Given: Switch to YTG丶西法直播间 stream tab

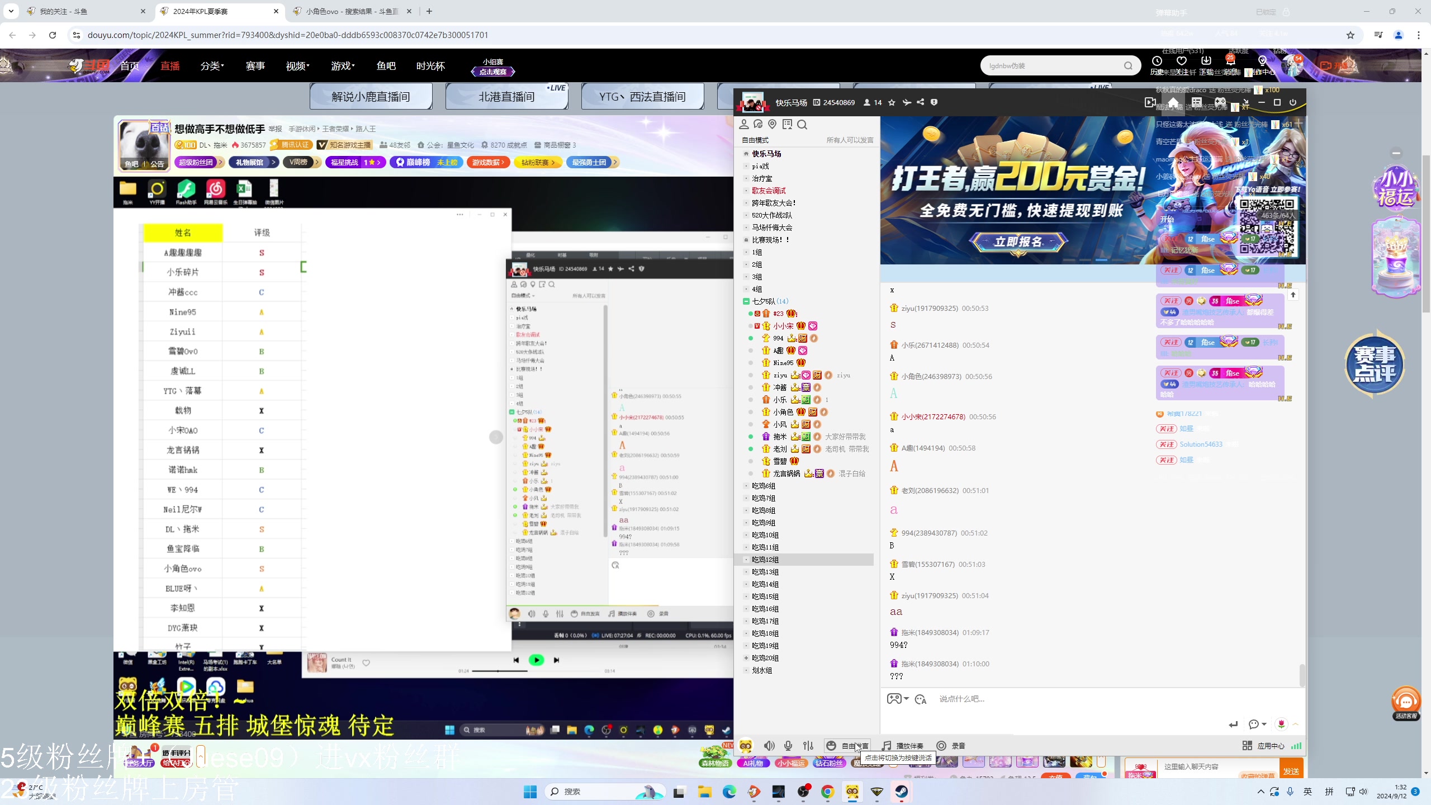Looking at the screenshot, I should pyautogui.click(x=642, y=97).
